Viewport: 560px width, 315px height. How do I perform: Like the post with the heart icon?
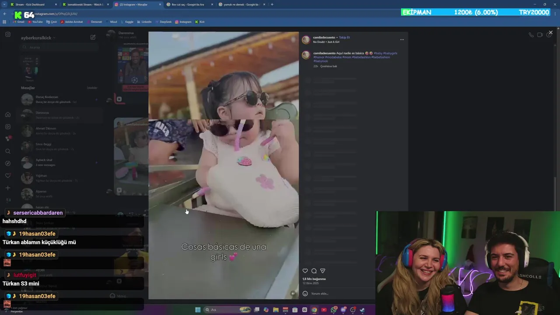pyautogui.click(x=305, y=271)
